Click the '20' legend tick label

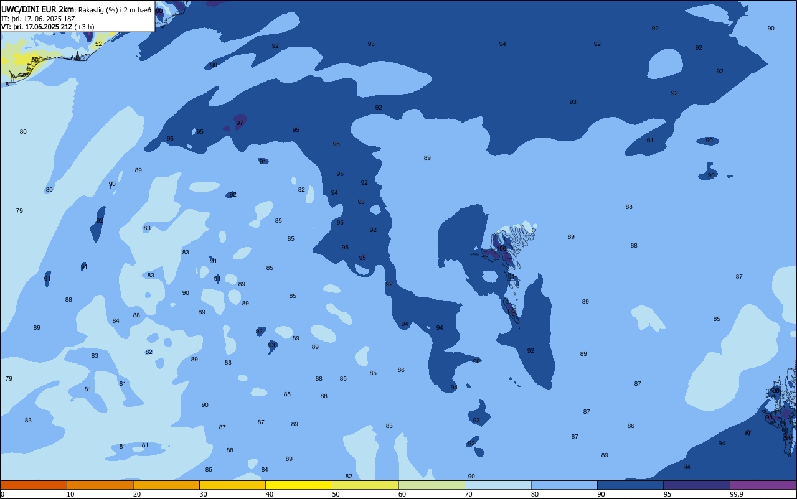coord(137,494)
